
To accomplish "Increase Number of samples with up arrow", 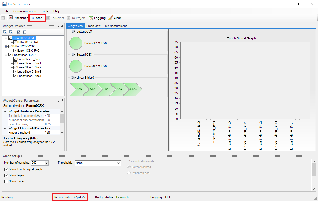I will tap(47, 162).
